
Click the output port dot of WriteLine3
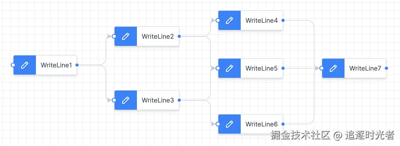point(179,100)
